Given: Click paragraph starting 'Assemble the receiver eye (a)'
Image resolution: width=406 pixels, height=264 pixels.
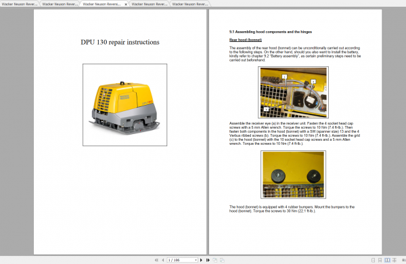Looking at the screenshot, I should click(x=294, y=133).
